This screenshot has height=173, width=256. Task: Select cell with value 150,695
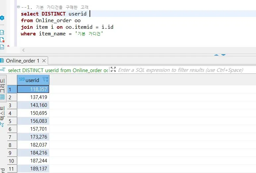33,113
